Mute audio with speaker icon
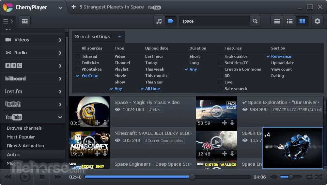 coord(274,177)
